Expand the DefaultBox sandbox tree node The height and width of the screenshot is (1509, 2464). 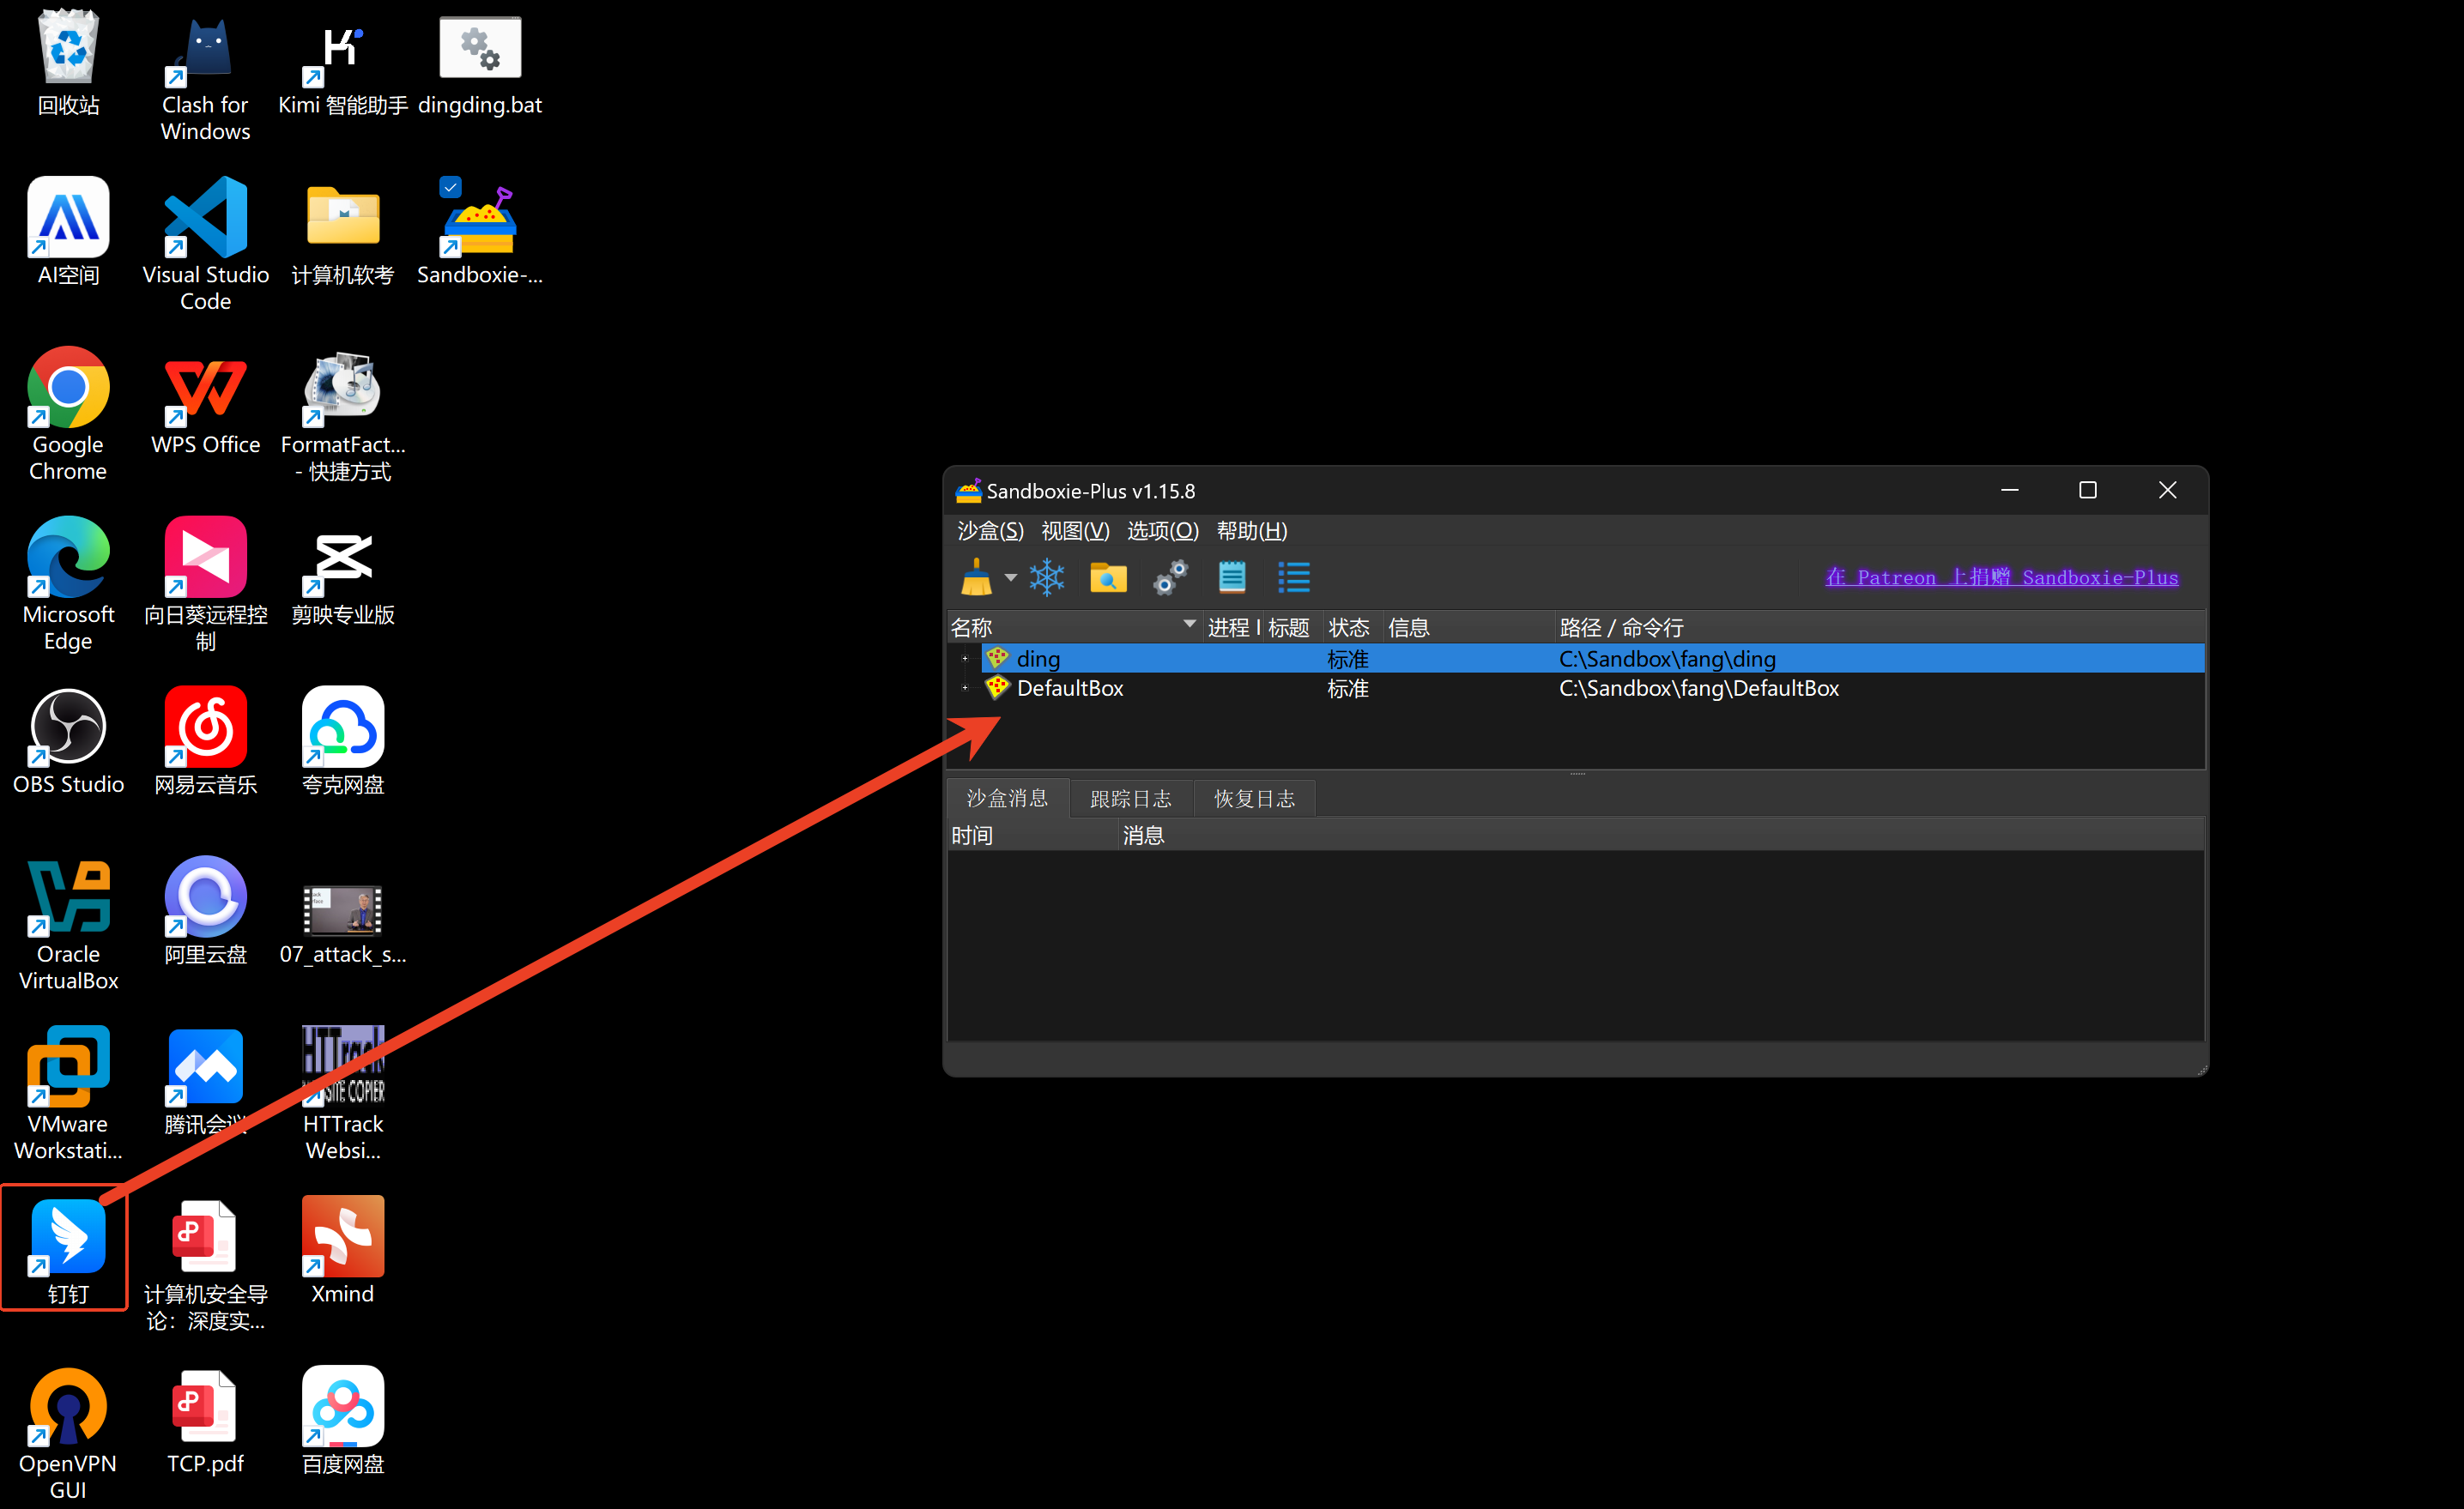[965, 687]
